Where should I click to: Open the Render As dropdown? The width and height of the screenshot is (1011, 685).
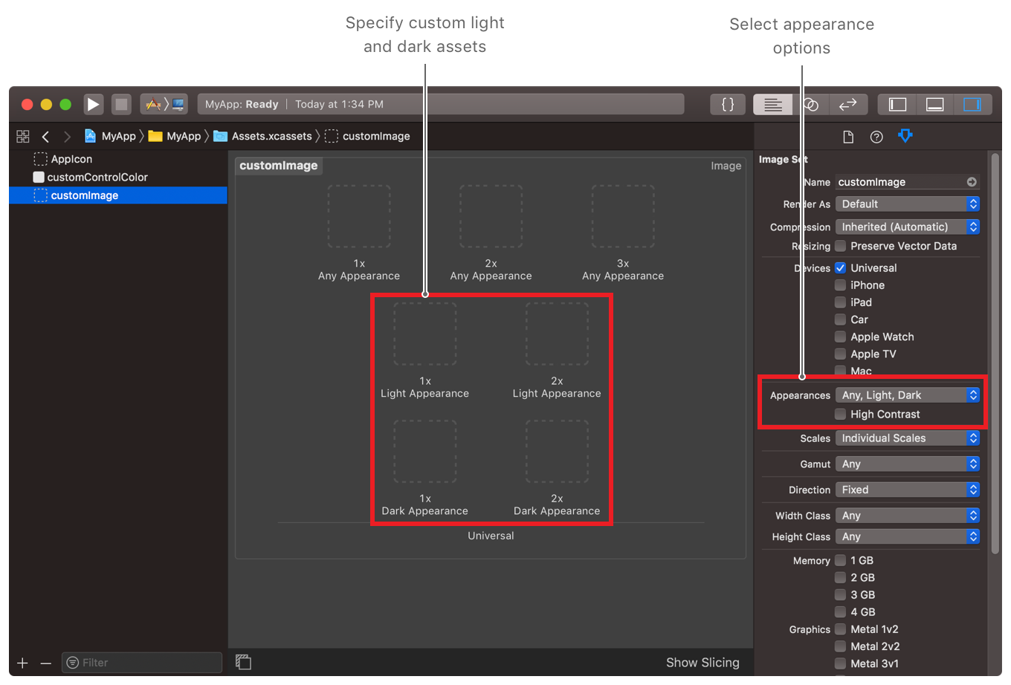click(x=907, y=204)
